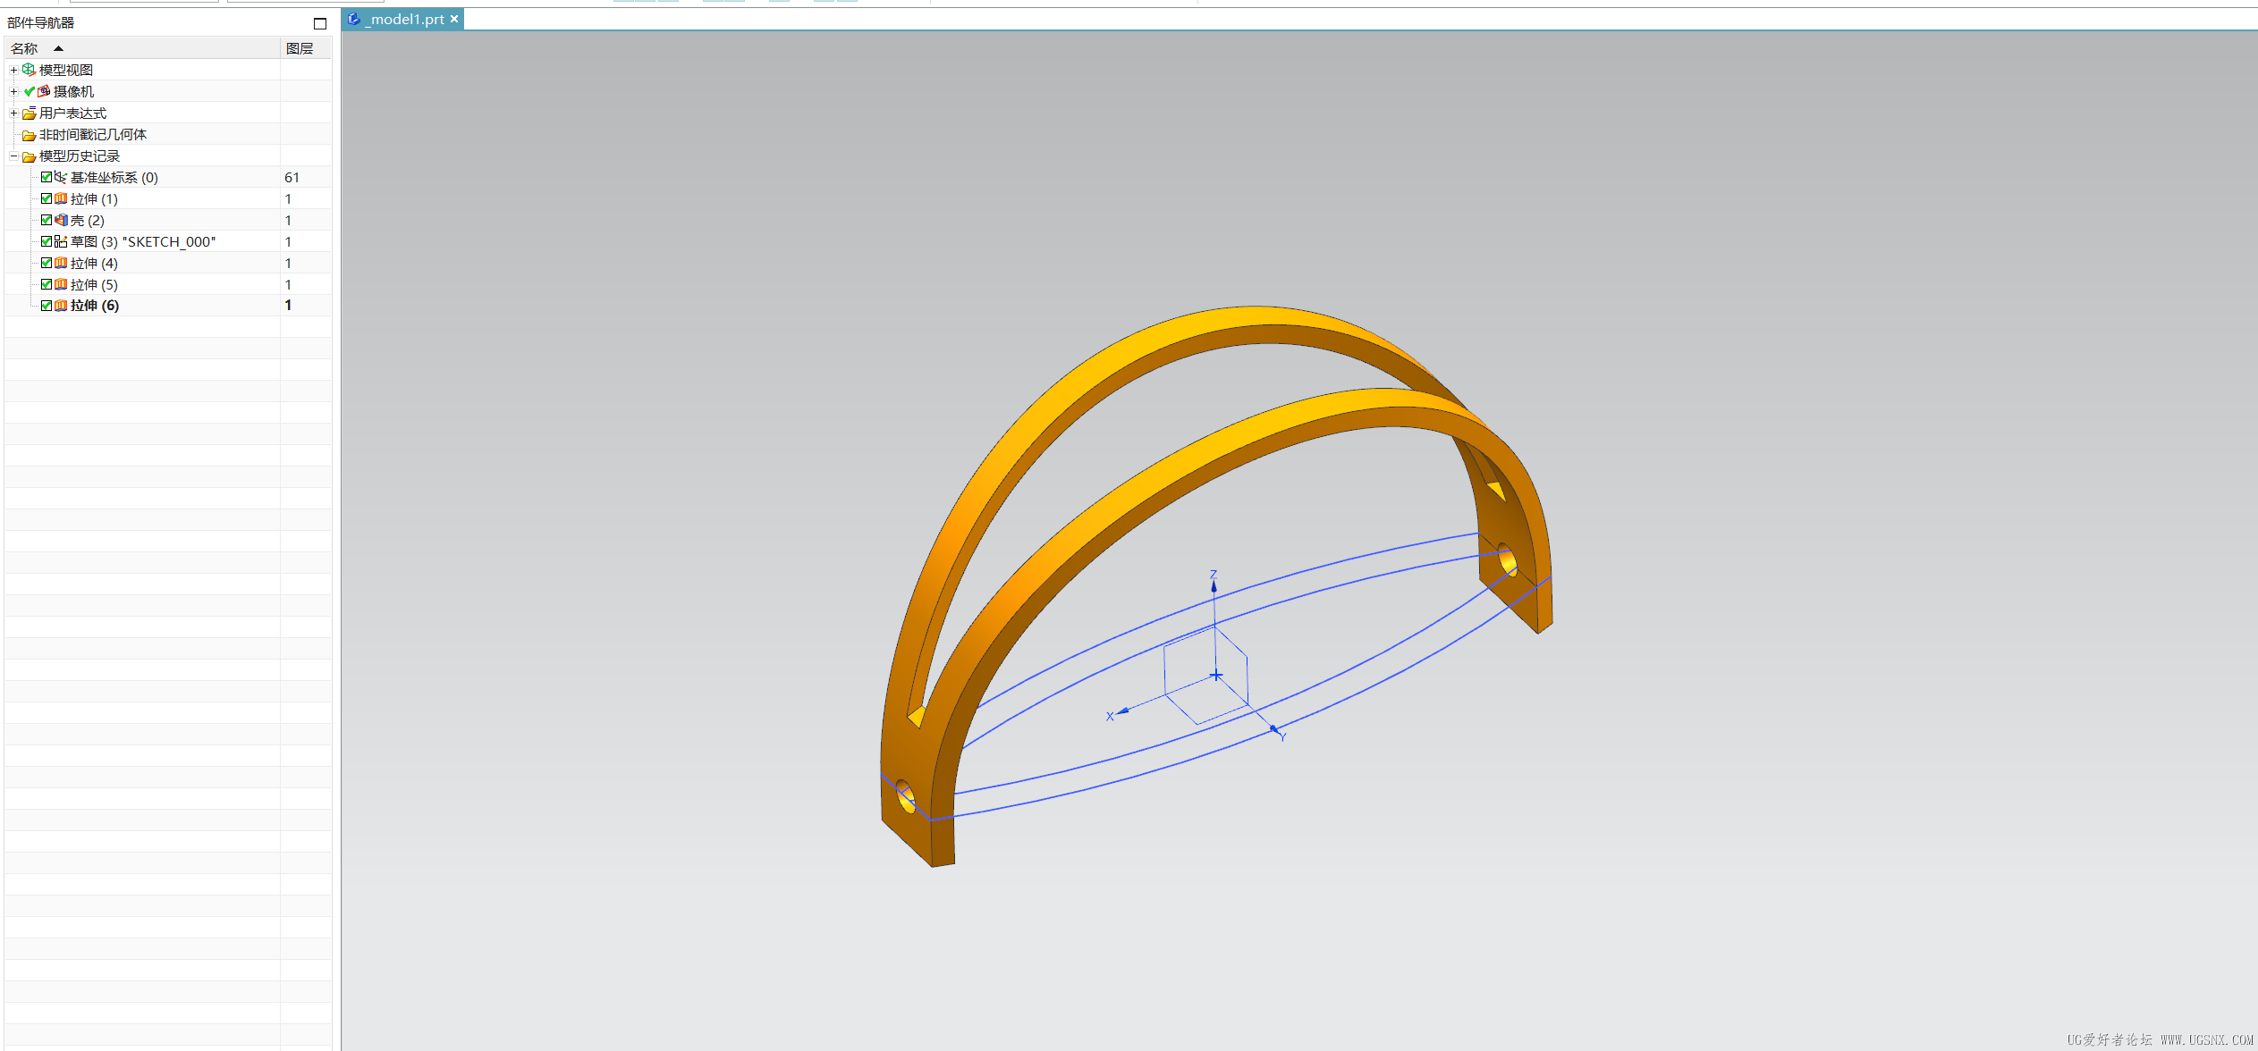Click the 非时间戳记几何体 folder icon
2258x1051 pixels.
[x=29, y=135]
